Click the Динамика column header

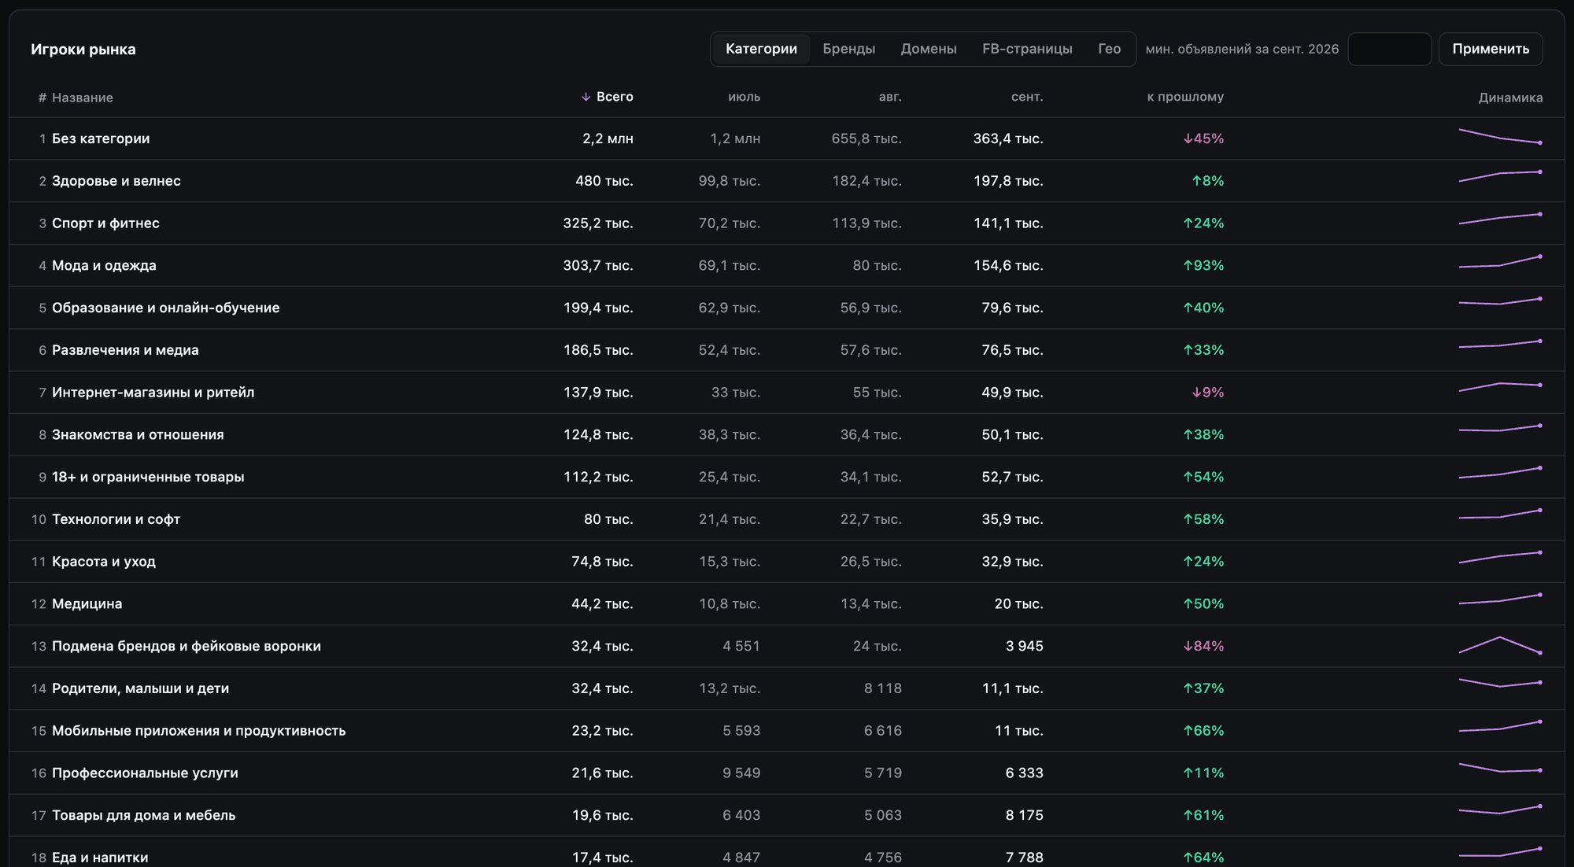[1510, 98]
